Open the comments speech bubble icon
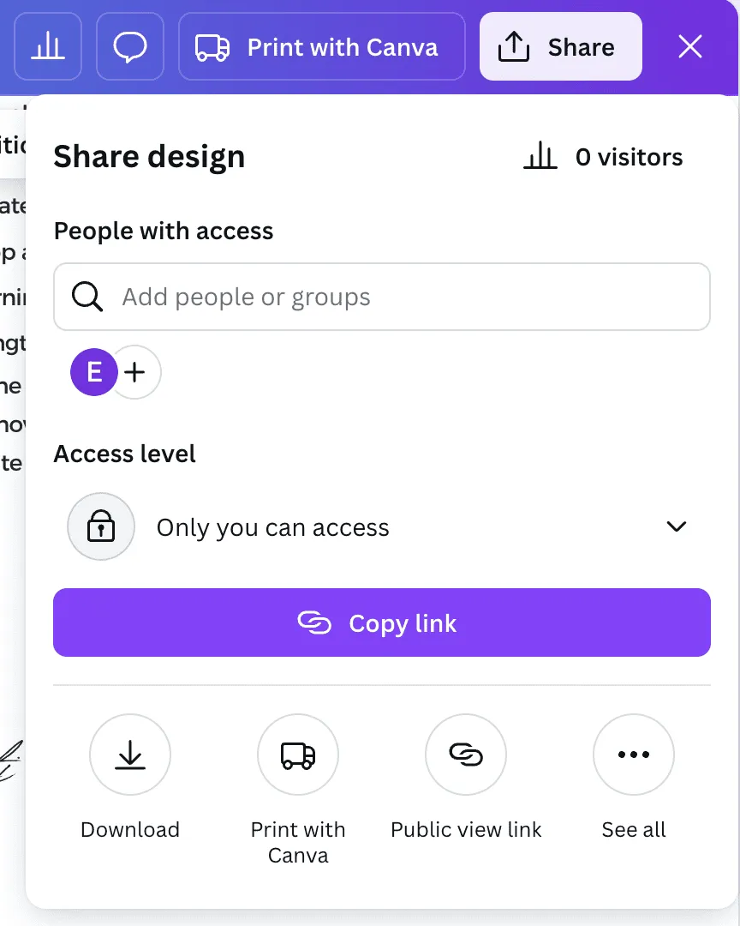 [130, 46]
